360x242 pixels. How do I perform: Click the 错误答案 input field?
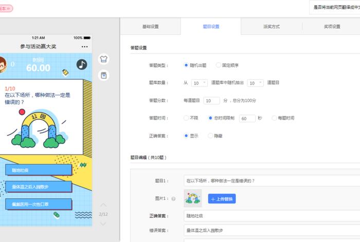(272, 230)
